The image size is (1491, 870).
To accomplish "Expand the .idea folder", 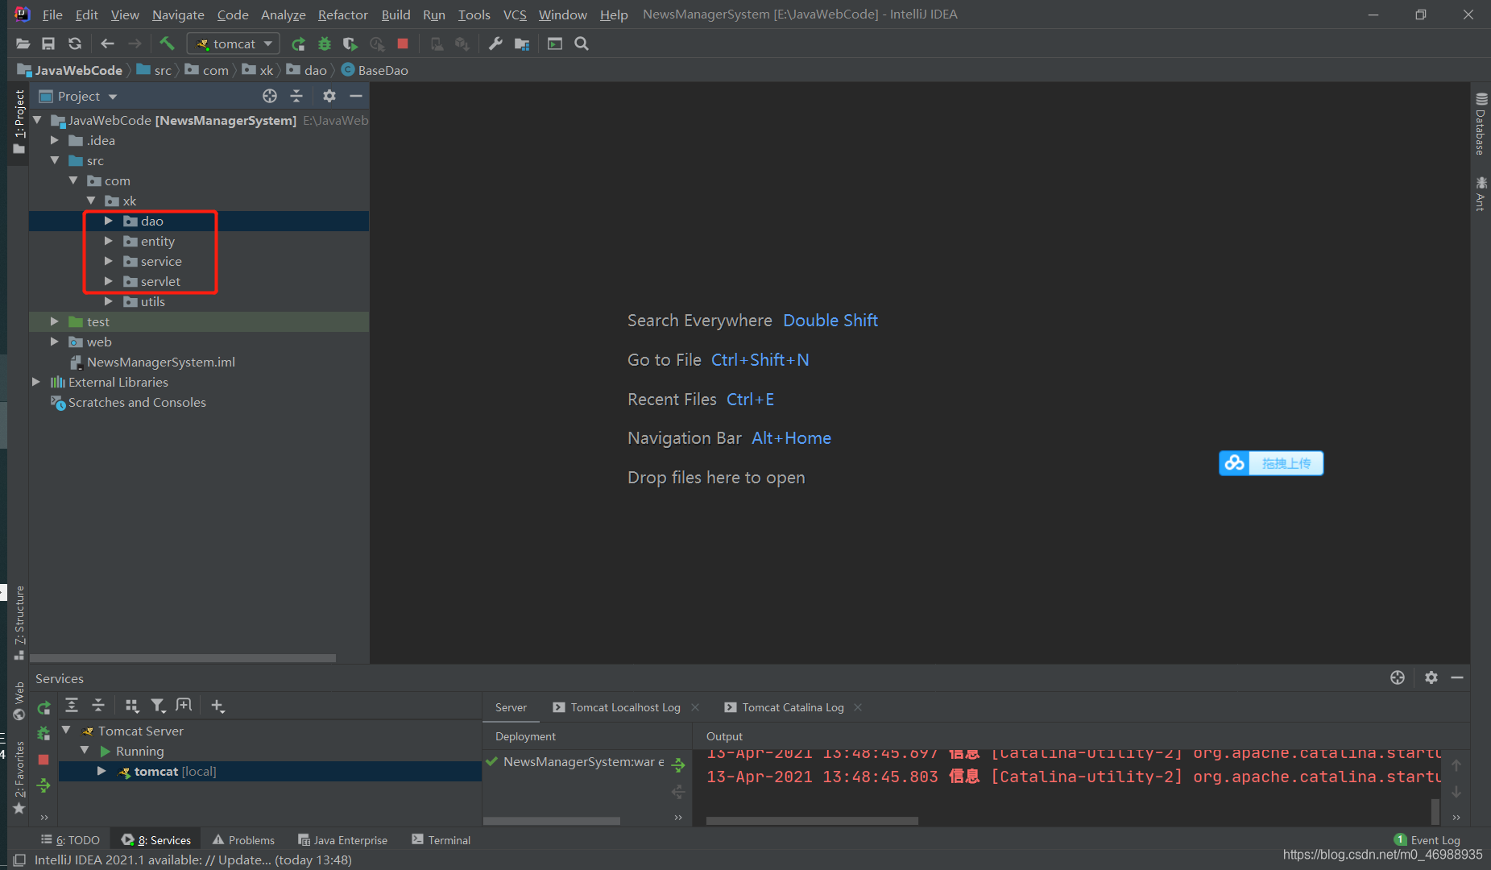I will point(55,140).
